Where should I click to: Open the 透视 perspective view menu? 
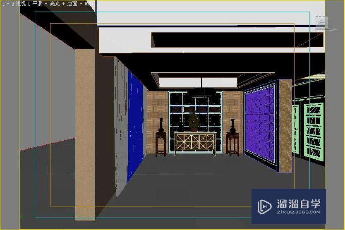tap(21, 4)
